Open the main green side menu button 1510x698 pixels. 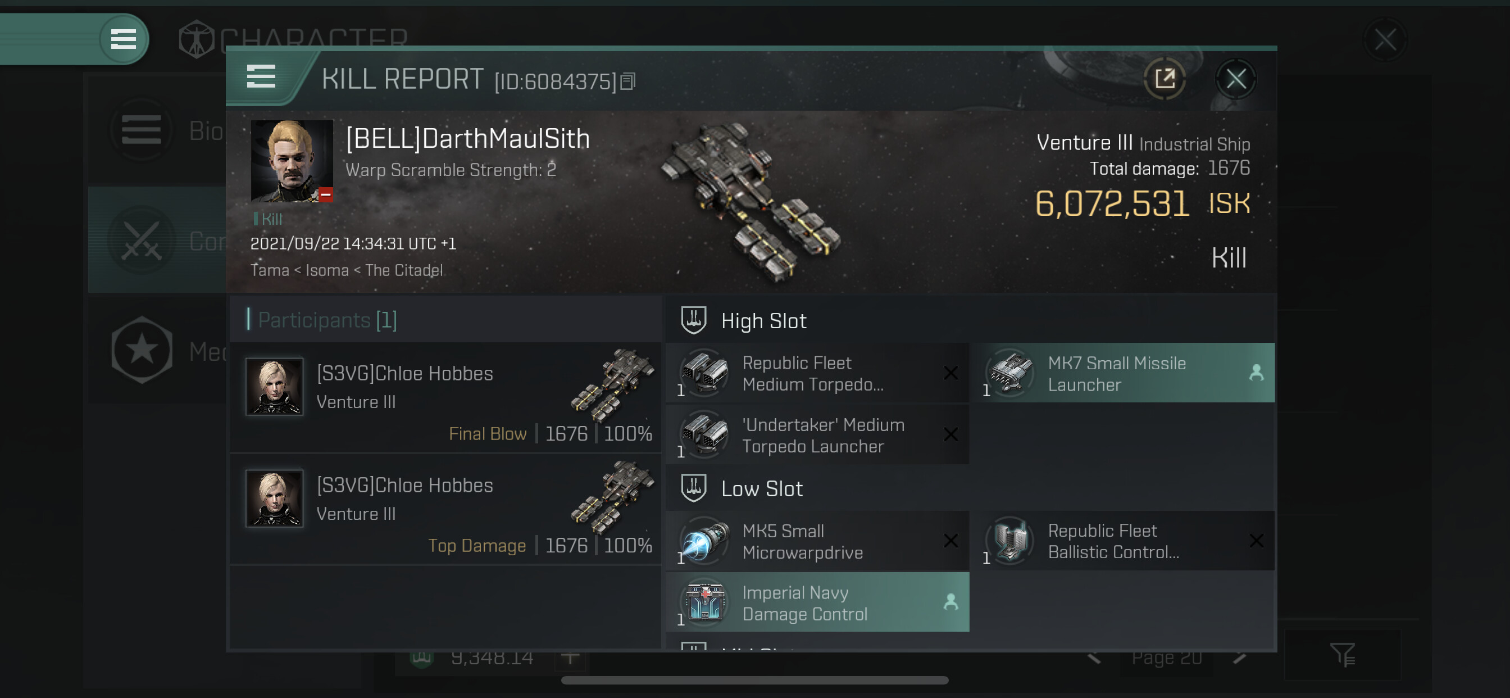pyautogui.click(x=123, y=39)
